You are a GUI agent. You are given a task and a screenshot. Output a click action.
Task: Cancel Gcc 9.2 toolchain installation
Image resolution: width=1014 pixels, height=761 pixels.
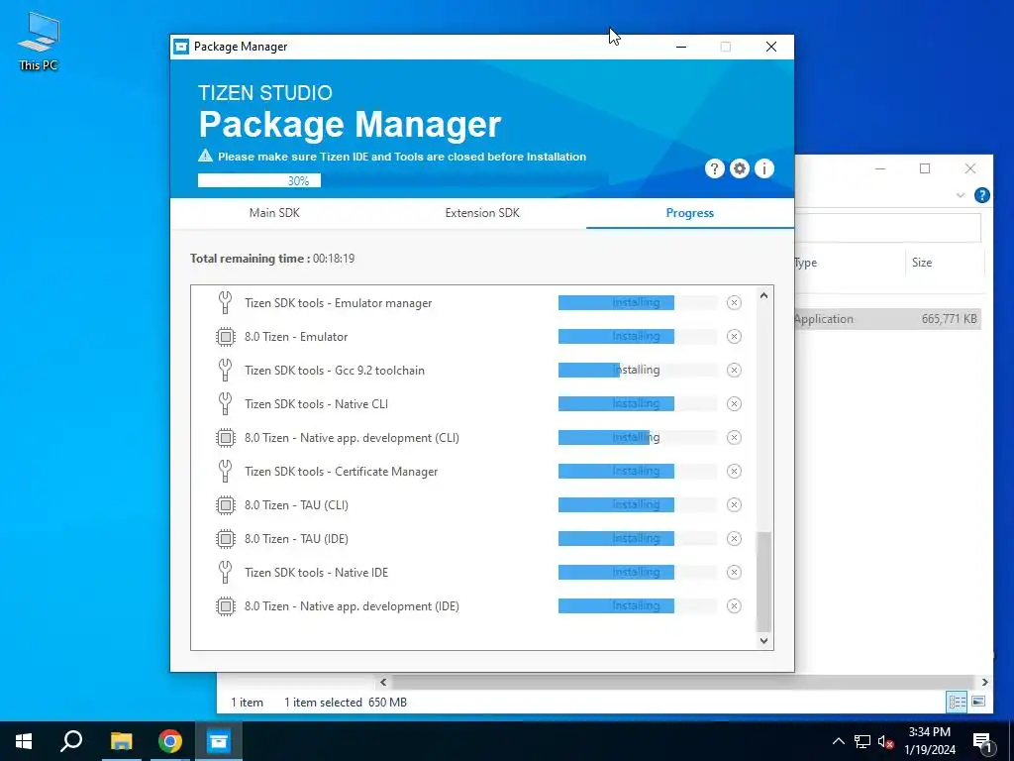(734, 371)
